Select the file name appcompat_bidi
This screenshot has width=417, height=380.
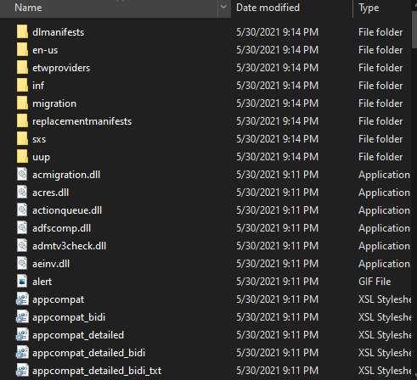click(69, 317)
